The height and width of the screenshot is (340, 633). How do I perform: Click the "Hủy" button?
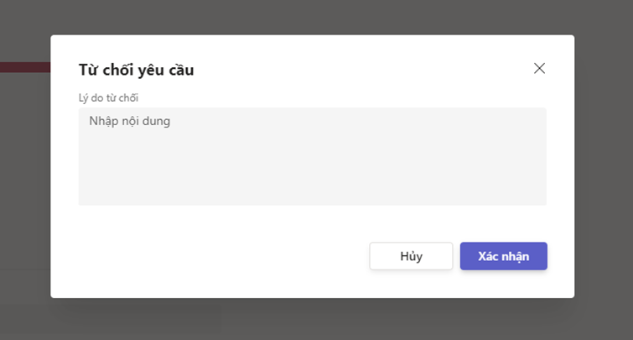[411, 256]
